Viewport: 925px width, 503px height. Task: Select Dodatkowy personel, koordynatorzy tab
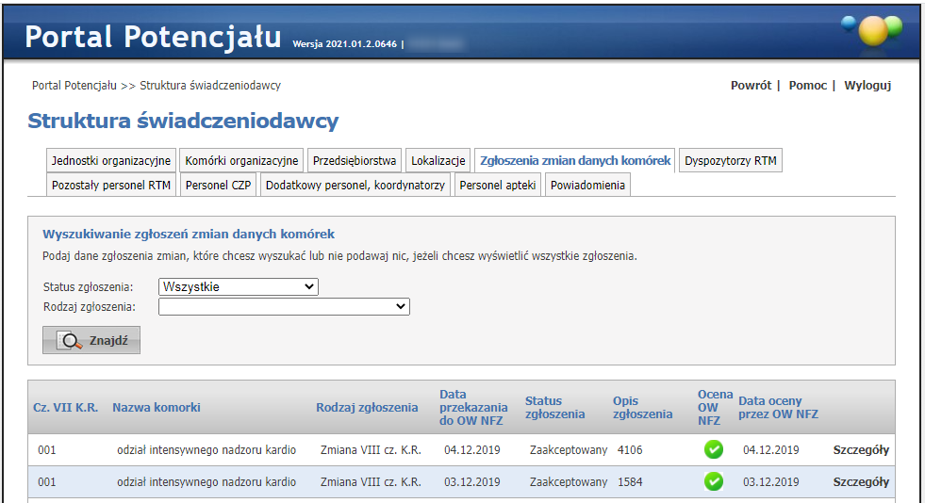(x=355, y=186)
